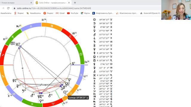The image size is (191, 107).
Task: Open the Апартаменты Бухт bookmark
Action: pos(103,13)
